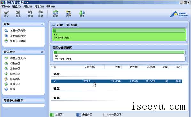Click the resize handle at right of 快速调整区
The height and width of the screenshot is (117, 191).
185,56
